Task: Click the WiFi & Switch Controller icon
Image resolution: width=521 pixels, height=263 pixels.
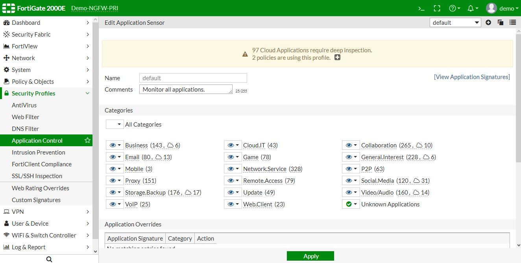Action: [x=6, y=235]
